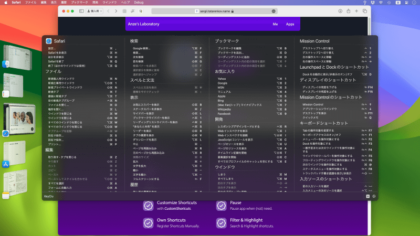
Task: Open KeyClu settings gear icon
Action: [374, 196]
